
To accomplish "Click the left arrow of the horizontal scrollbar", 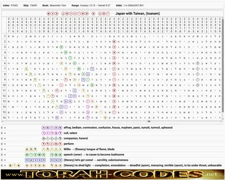I will point(2,122).
